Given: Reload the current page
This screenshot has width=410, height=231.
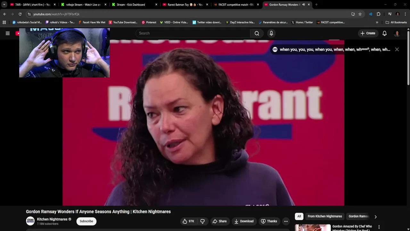Looking at the screenshot, I should 20,14.
